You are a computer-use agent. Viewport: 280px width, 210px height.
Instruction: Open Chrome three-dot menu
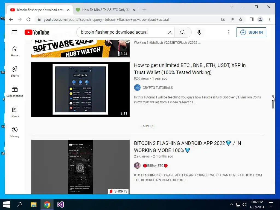(269, 19)
